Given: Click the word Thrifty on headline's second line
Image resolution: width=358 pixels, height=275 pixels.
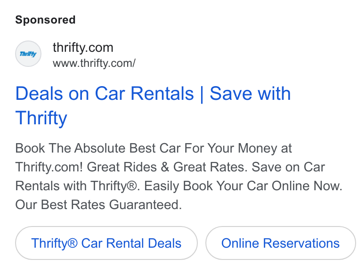Looking at the screenshot, I should (x=41, y=118).
